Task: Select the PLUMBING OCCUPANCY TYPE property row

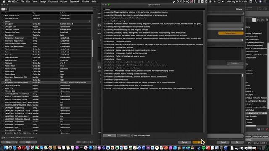Action: point(46,83)
